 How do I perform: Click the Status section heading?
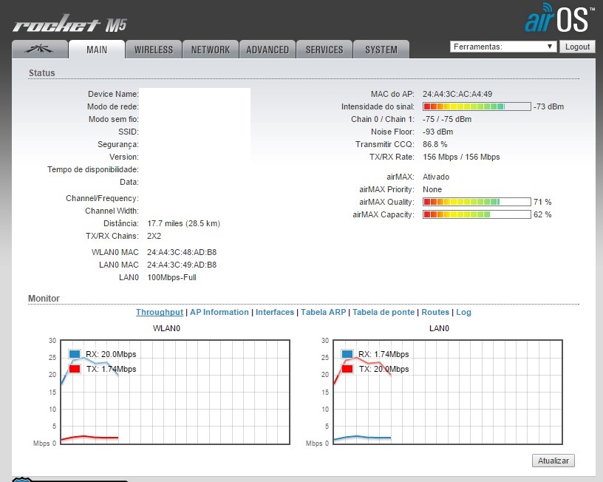42,72
